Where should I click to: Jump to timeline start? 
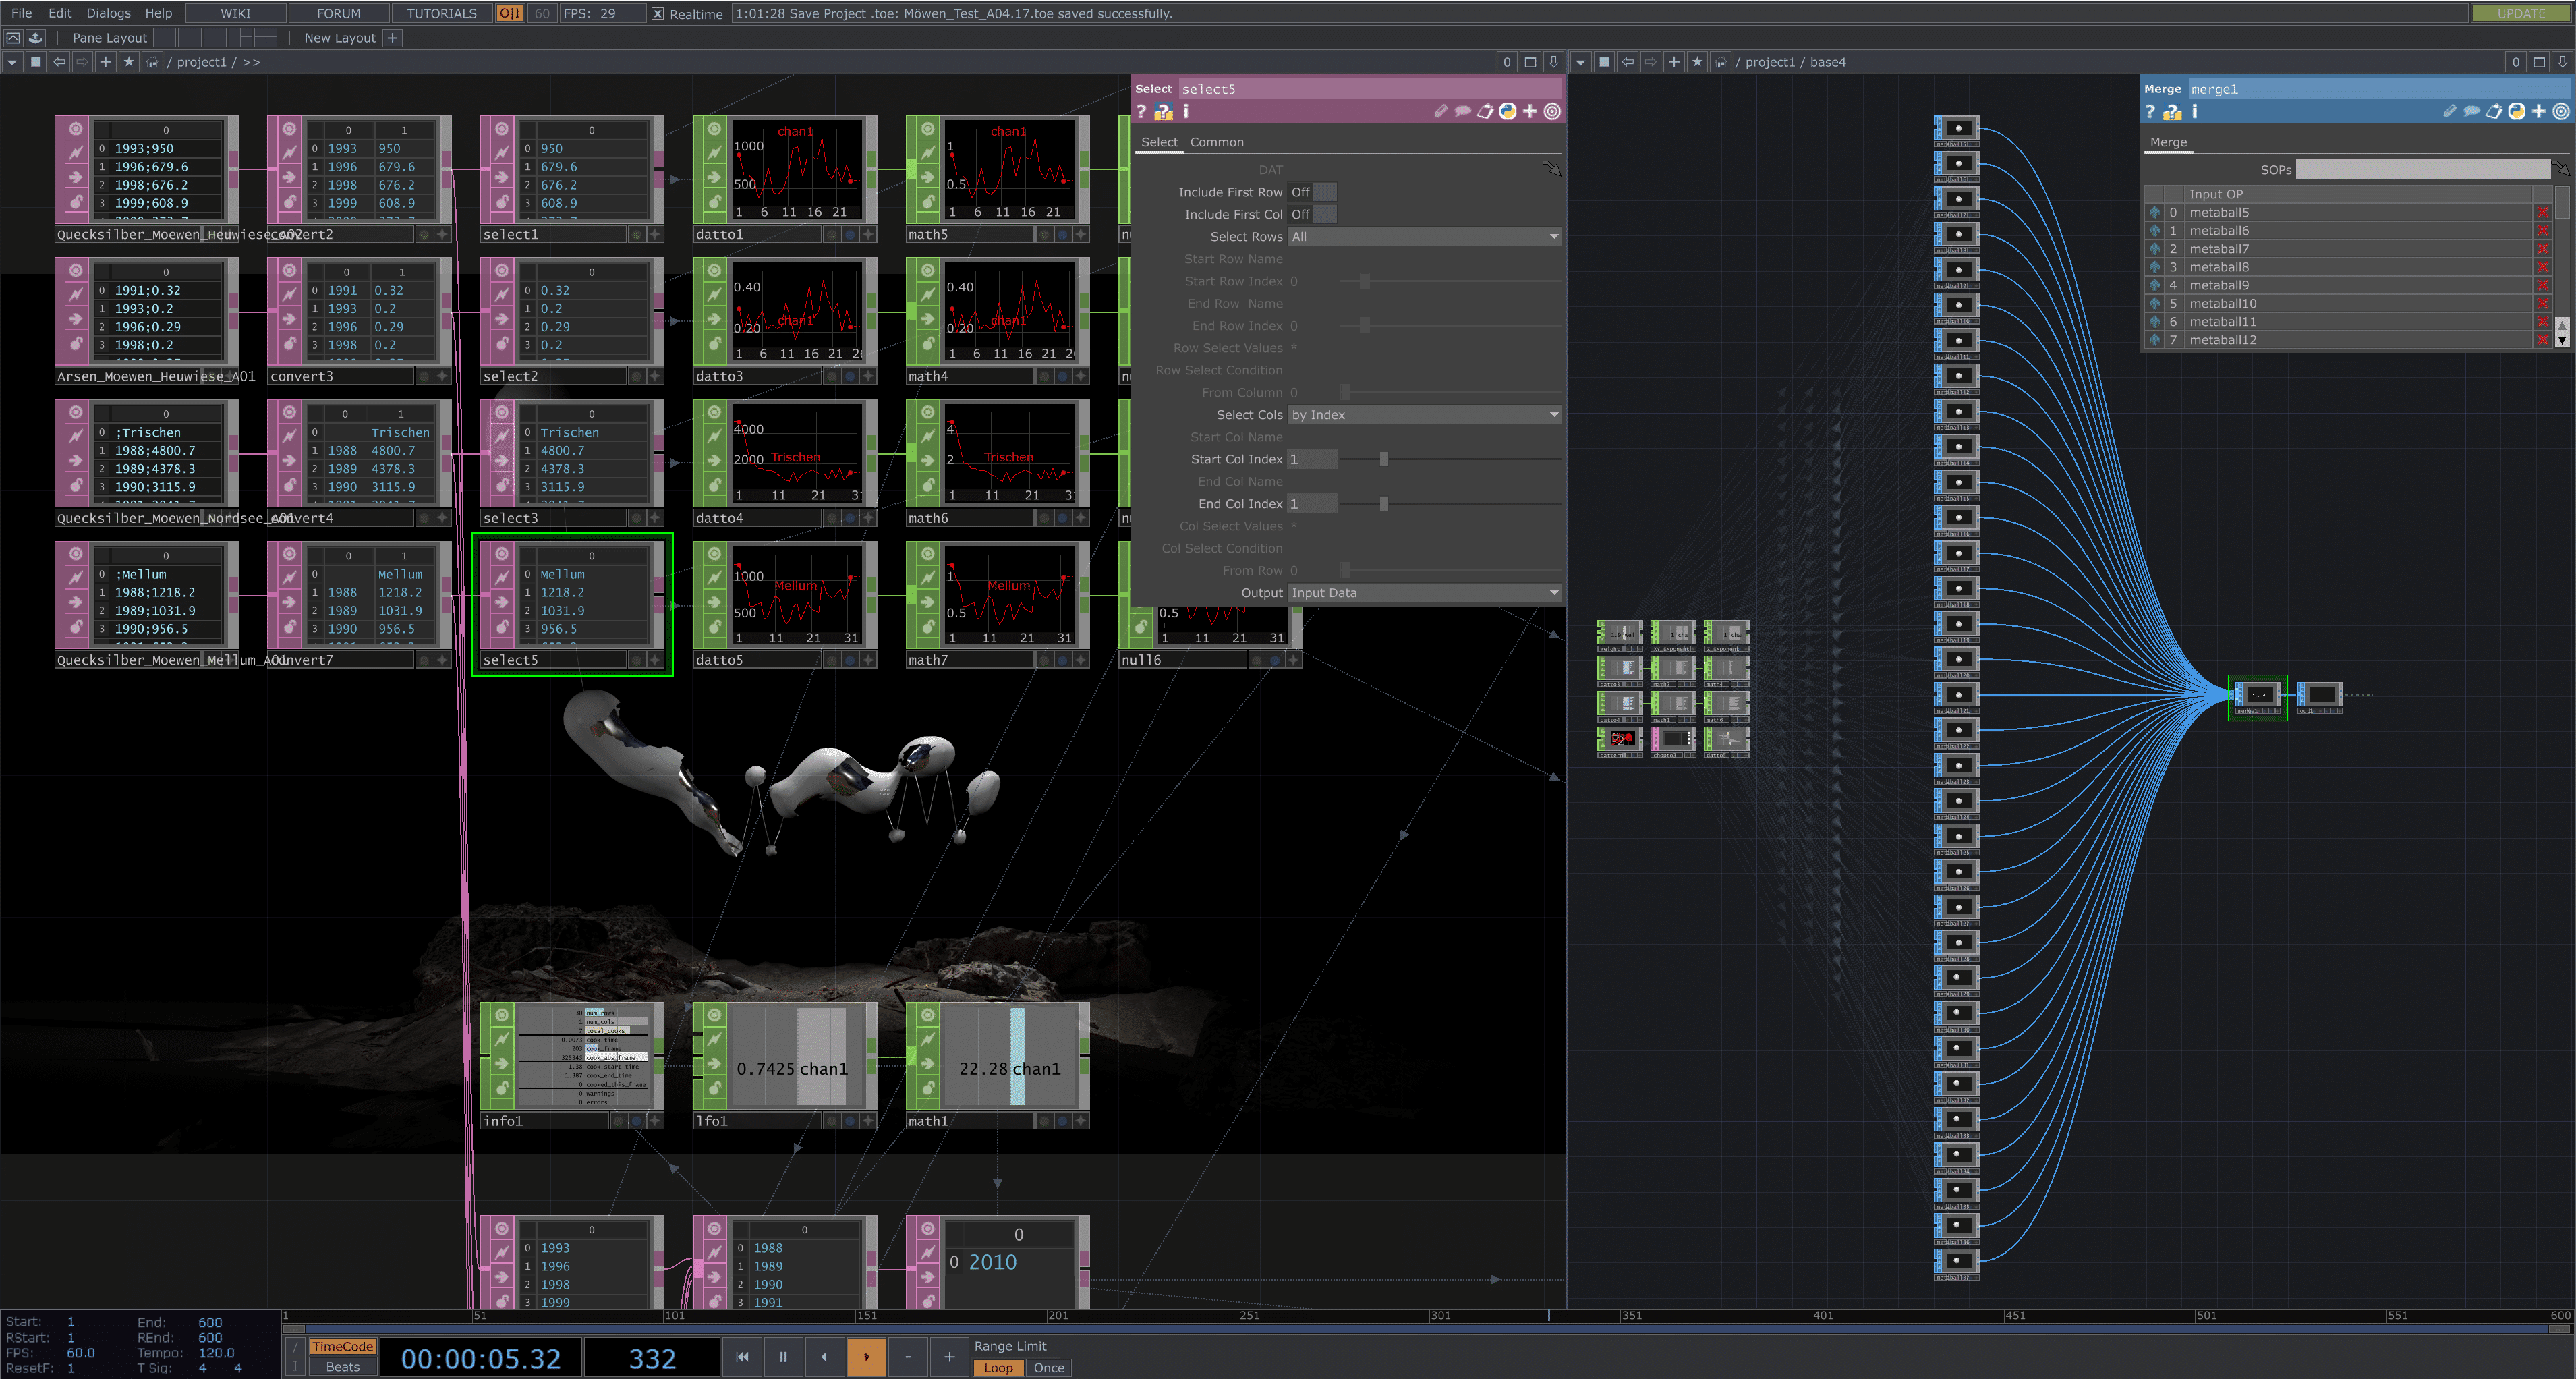click(742, 1357)
